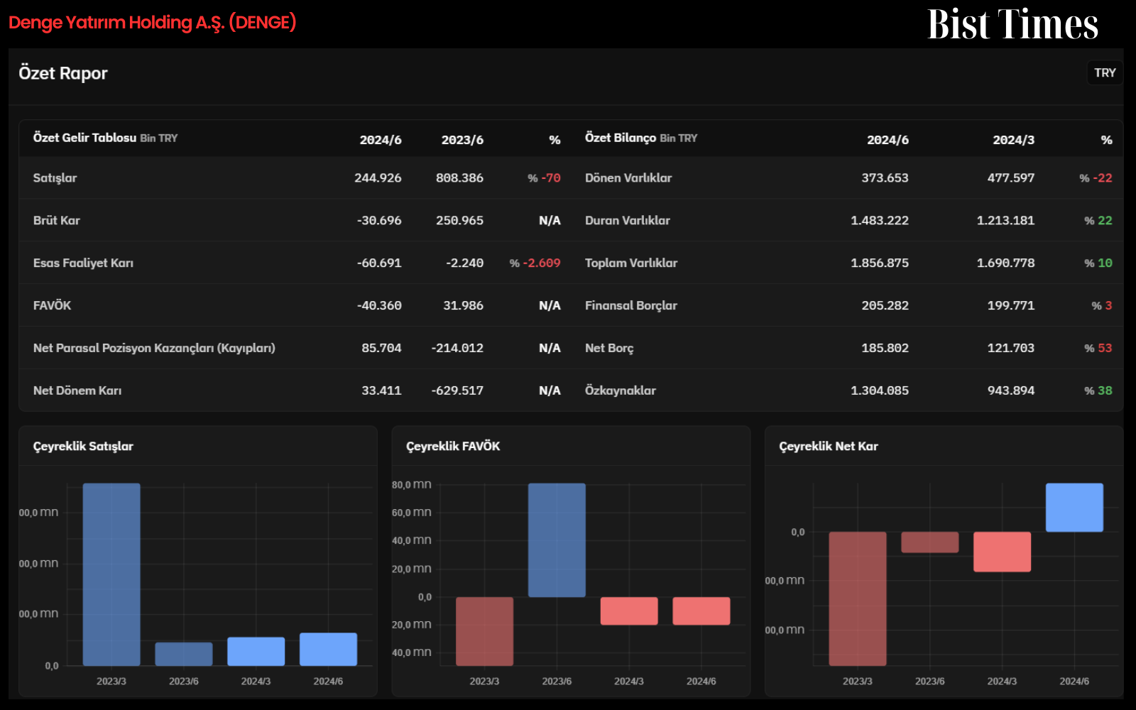1136x710 pixels.
Task: Click the Duran Varlıklar change of % 22
Action: pos(1098,220)
